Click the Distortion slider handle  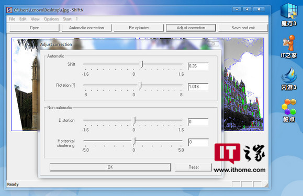(134, 120)
